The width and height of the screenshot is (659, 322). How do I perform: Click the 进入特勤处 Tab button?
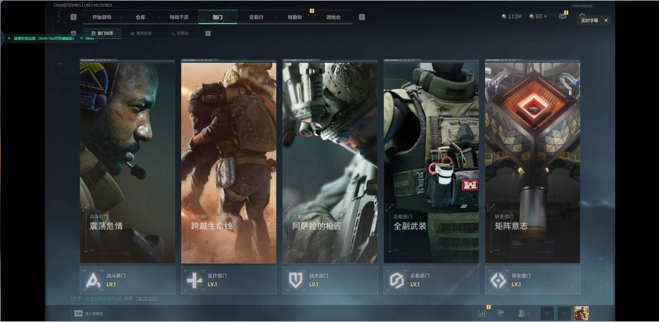point(89,313)
